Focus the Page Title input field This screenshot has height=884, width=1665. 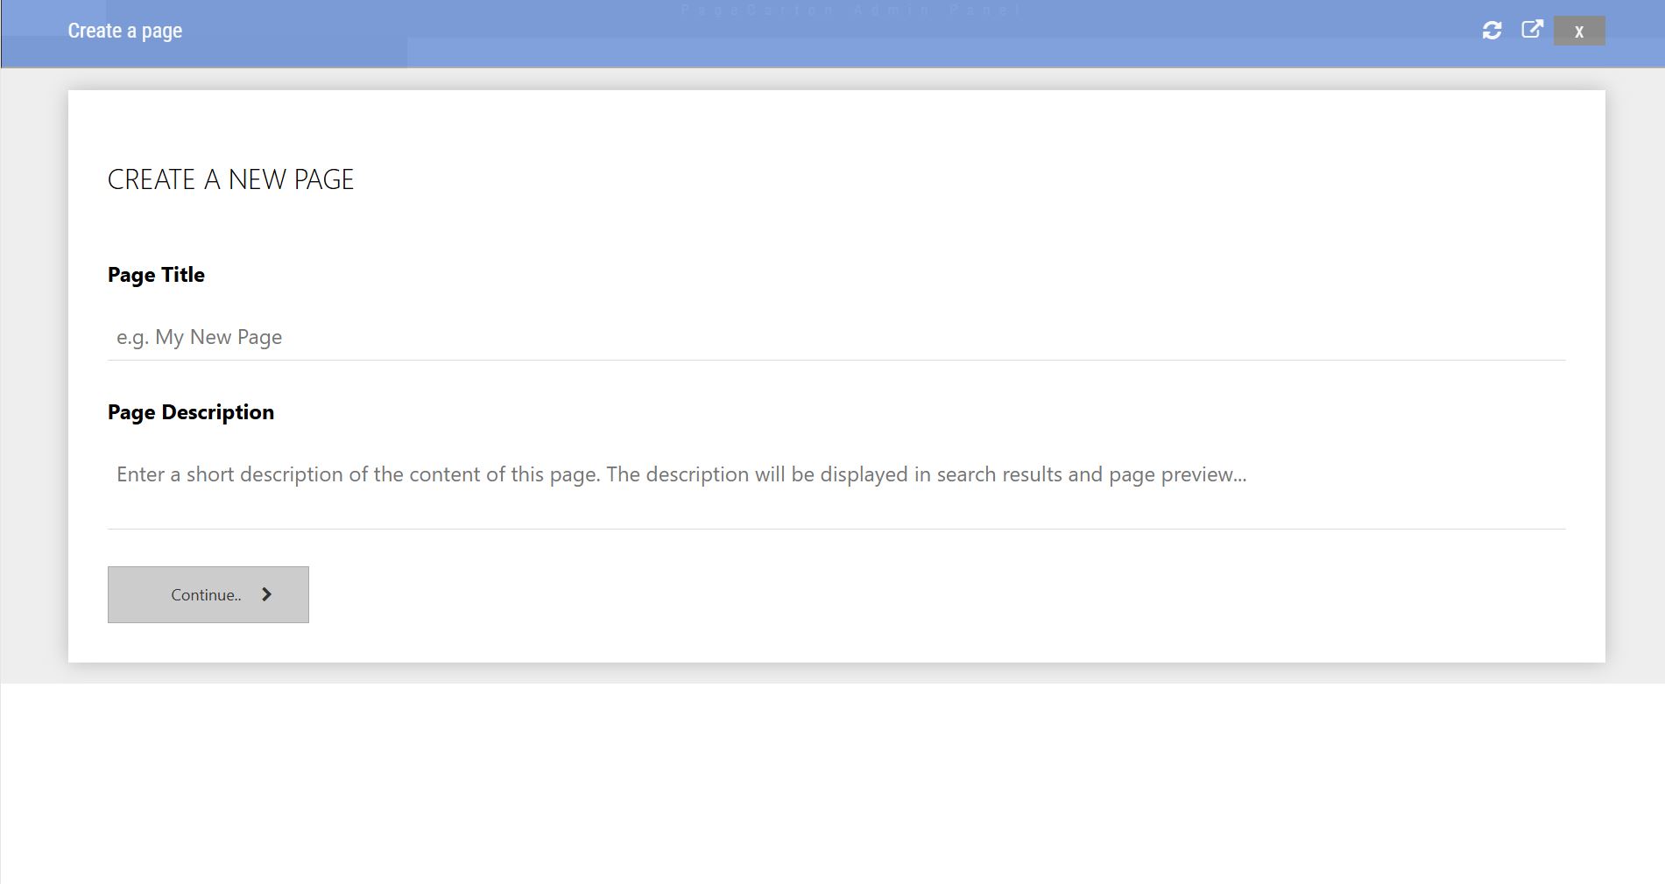pyautogui.click(x=836, y=338)
